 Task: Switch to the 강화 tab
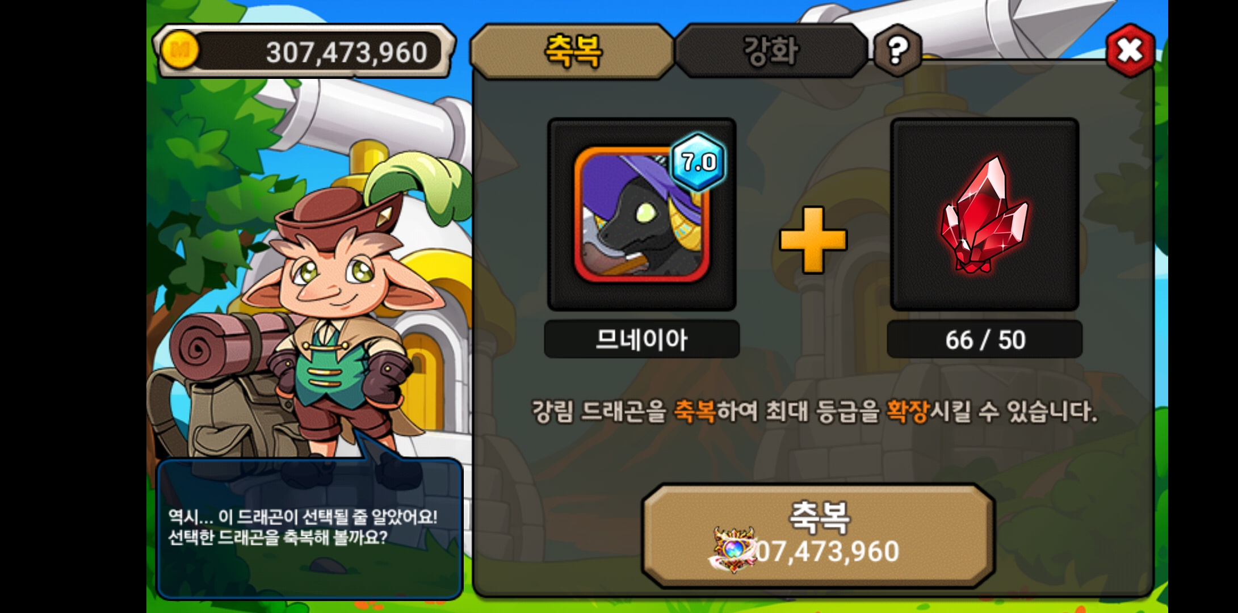click(771, 51)
